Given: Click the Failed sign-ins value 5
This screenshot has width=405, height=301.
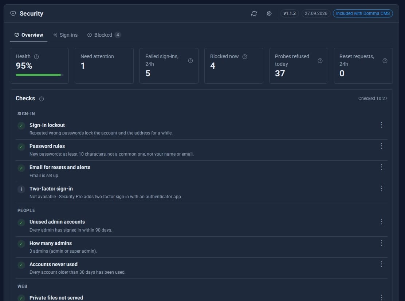Looking at the screenshot, I should (x=148, y=73).
